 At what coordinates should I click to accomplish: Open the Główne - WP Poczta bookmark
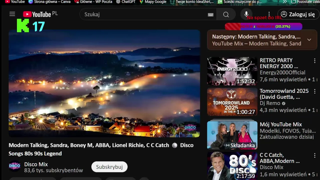93,2
